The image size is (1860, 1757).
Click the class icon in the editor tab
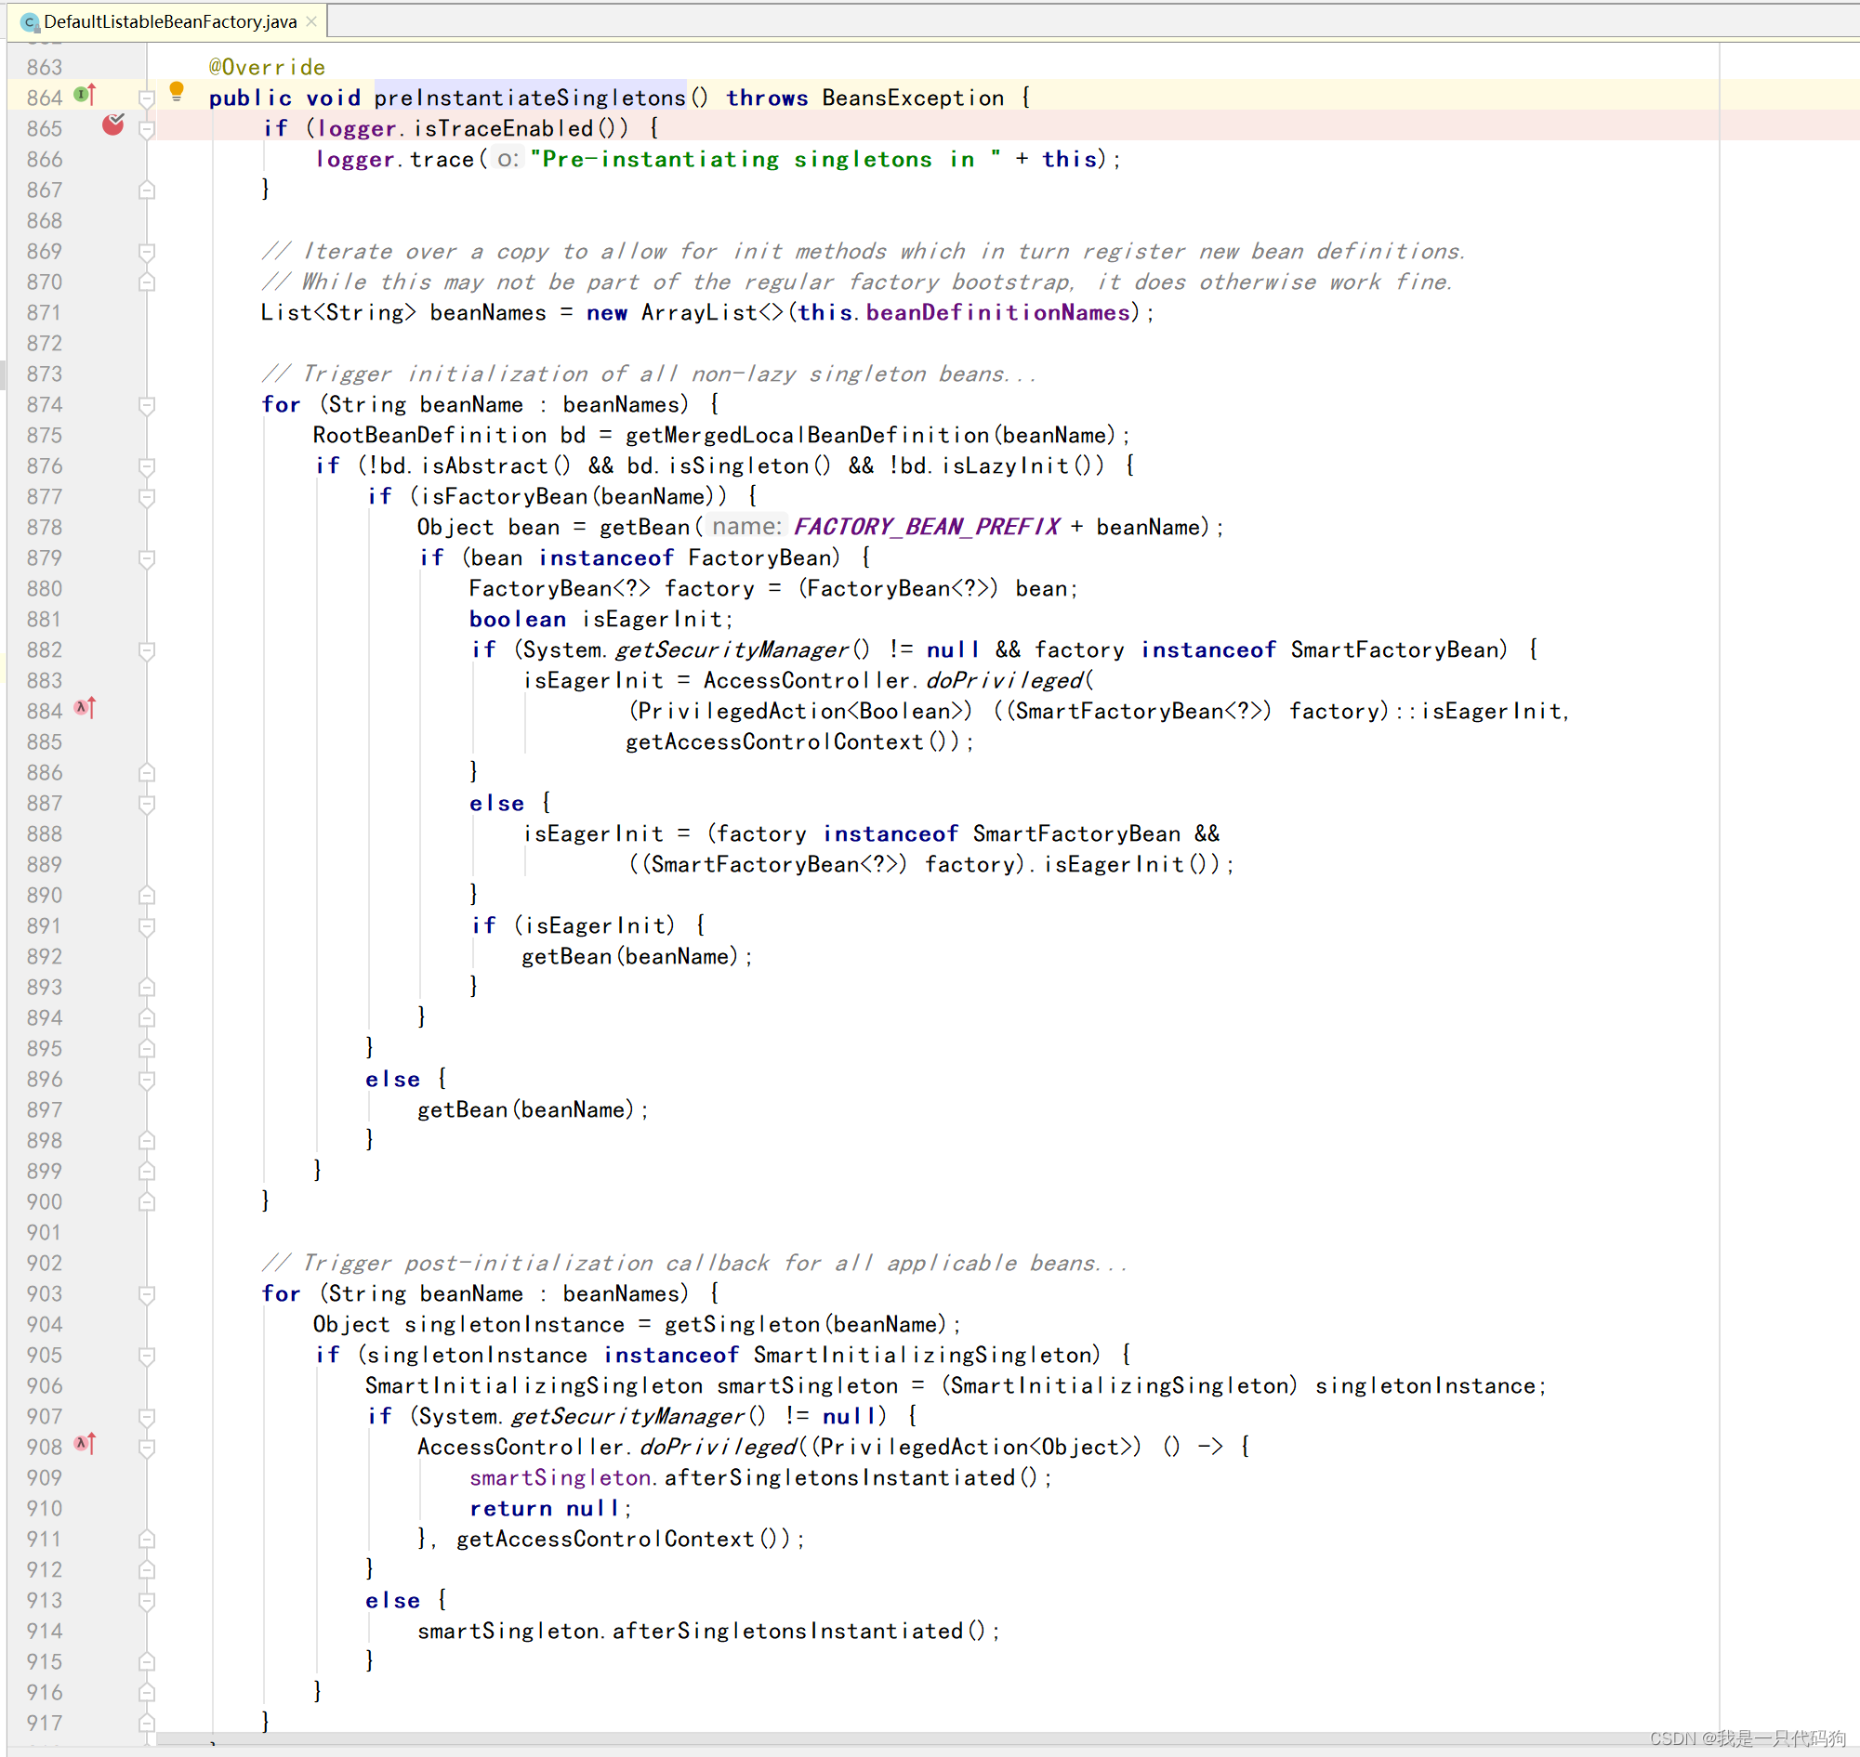point(29,21)
